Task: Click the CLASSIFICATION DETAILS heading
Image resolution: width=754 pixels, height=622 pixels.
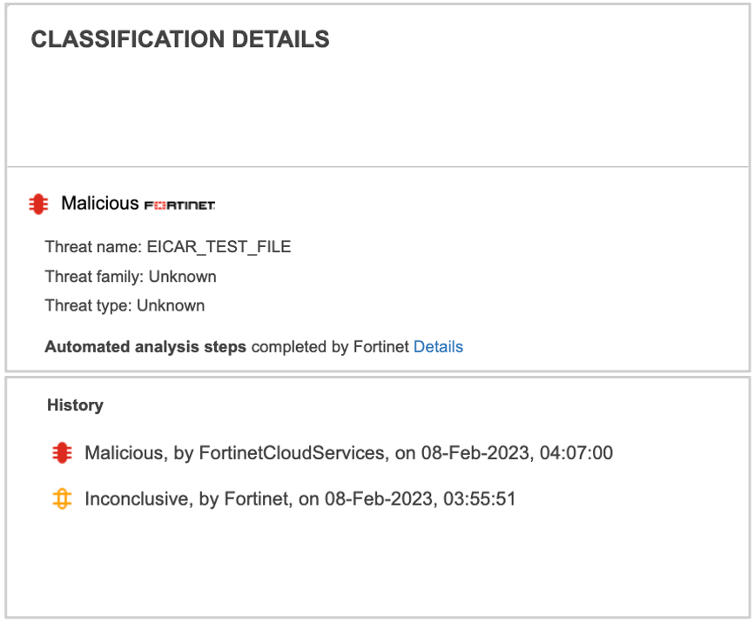Action: coord(180,39)
